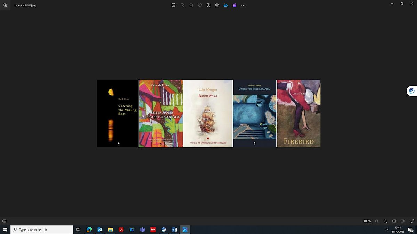The width and height of the screenshot is (417, 234).
Task: Toggle the filmstrip at bottom left
Action: [4, 221]
